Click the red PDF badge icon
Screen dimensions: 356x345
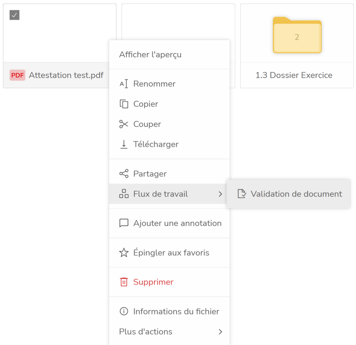coord(17,75)
